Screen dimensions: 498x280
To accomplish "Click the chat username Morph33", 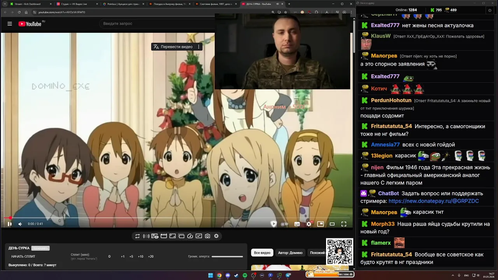I will [383, 224].
